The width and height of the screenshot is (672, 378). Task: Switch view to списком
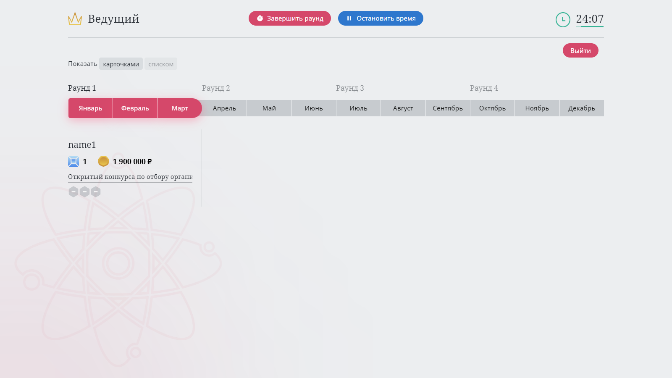(161, 64)
